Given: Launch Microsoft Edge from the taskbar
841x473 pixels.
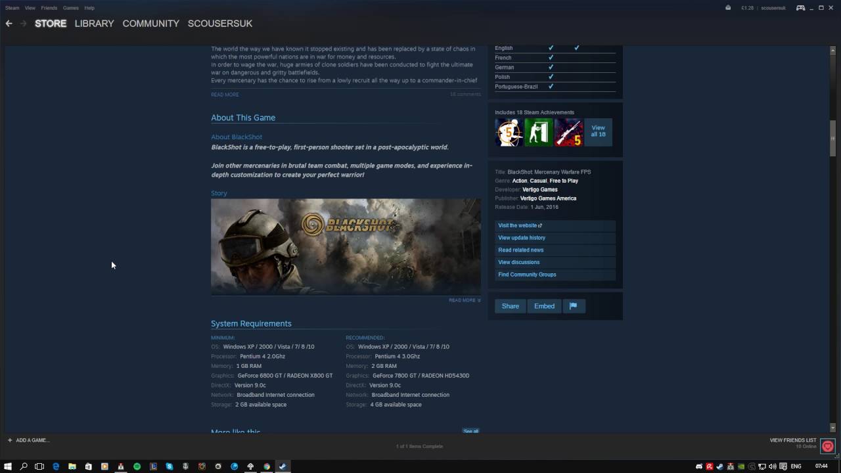Looking at the screenshot, I should [56, 466].
